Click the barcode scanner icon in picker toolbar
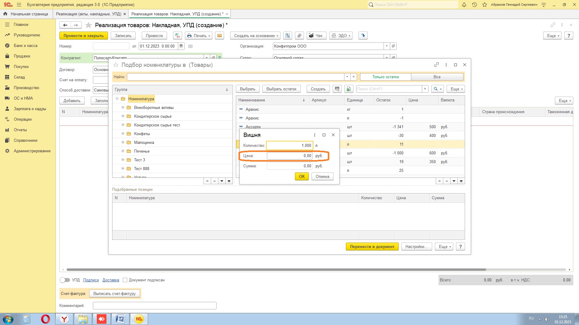The width and height of the screenshot is (579, 325). [x=337, y=89]
